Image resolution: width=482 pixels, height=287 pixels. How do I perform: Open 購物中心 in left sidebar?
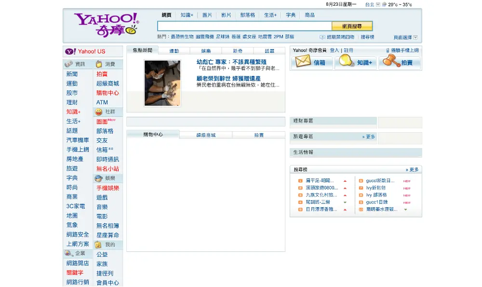pos(107,93)
